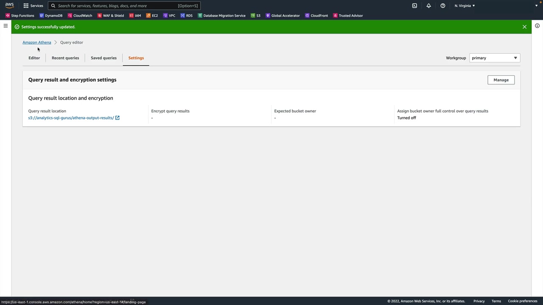Click the Manage button
The height and width of the screenshot is (305, 543).
(x=501, y=80)
